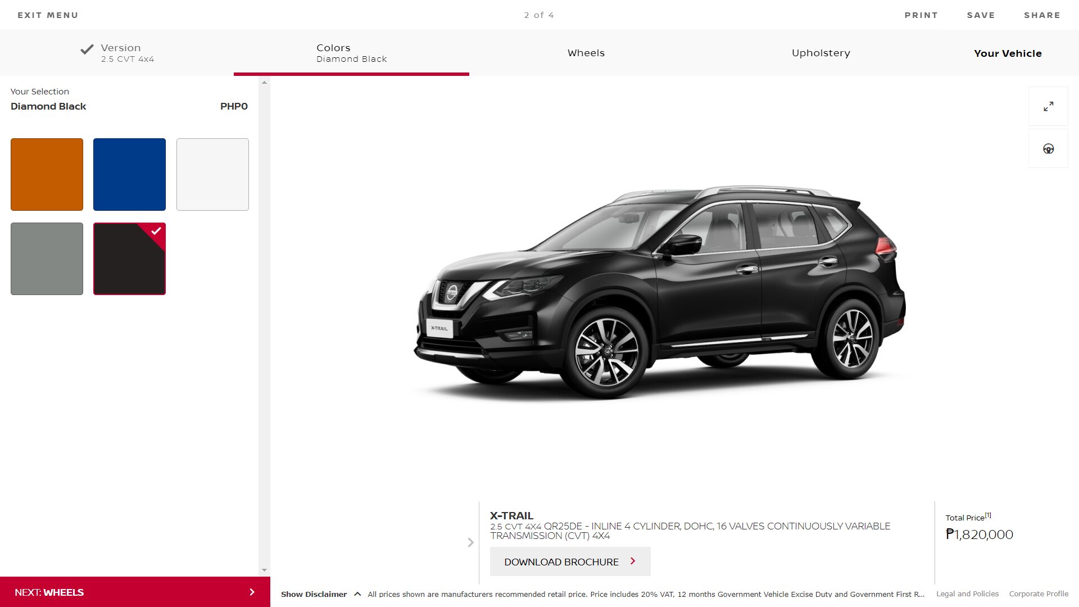Viewport: 1079px width, 607px height.
Task: Click the PHP0 price text
Action: pos(234,106)
